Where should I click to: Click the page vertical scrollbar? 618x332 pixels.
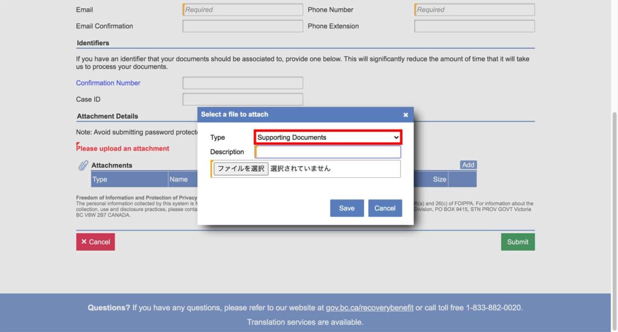click(x=614, y=181)
